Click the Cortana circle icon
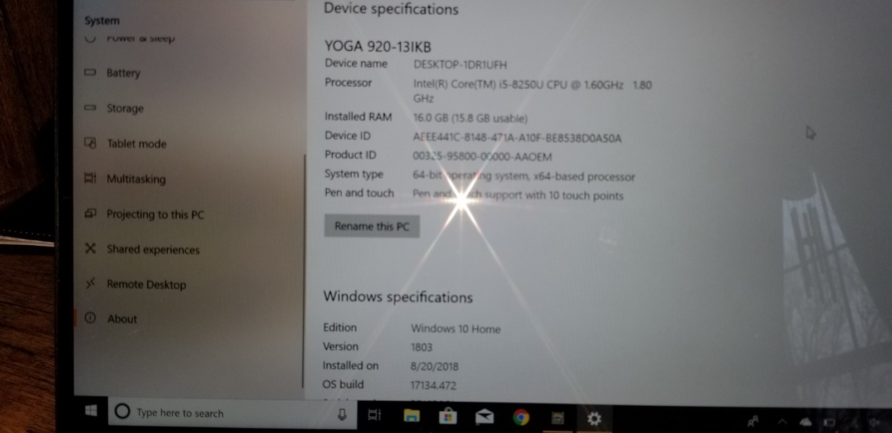Screen dimensions: 892x433 click(122, 412)
